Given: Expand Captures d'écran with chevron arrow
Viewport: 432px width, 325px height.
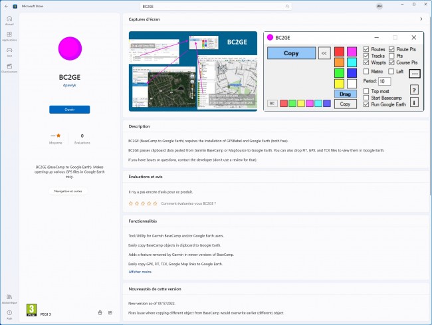Looking at the screenshot, I should (421, 19).
